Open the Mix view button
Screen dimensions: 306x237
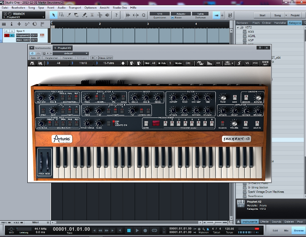point(286,230)
